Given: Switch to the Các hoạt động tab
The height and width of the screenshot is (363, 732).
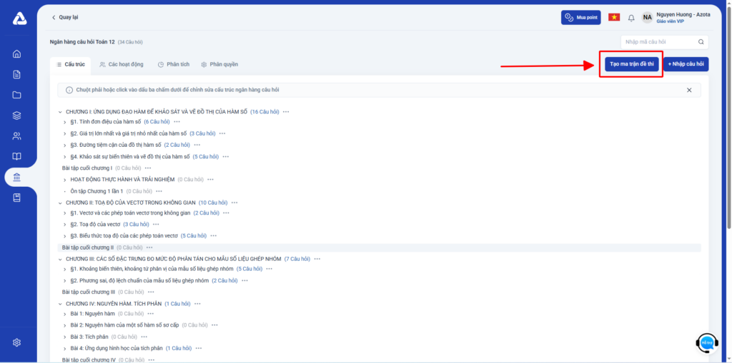Looking at the screenshot, I should 121,64.
